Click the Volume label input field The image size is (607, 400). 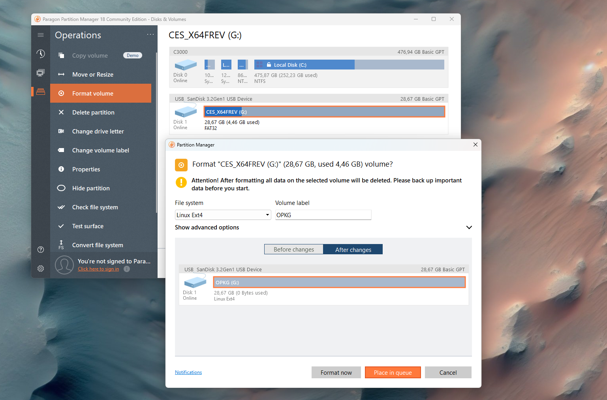point(323,215)
